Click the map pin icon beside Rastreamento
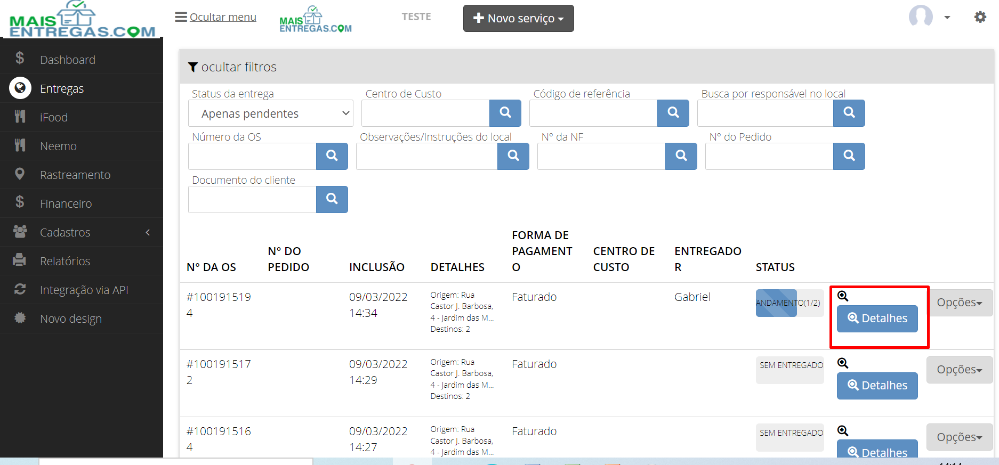The image size is (999, 465). [x=20, y=174]
